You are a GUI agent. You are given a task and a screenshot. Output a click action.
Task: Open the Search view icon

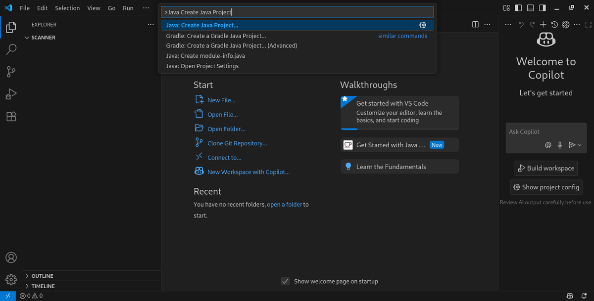pos(11,49)
